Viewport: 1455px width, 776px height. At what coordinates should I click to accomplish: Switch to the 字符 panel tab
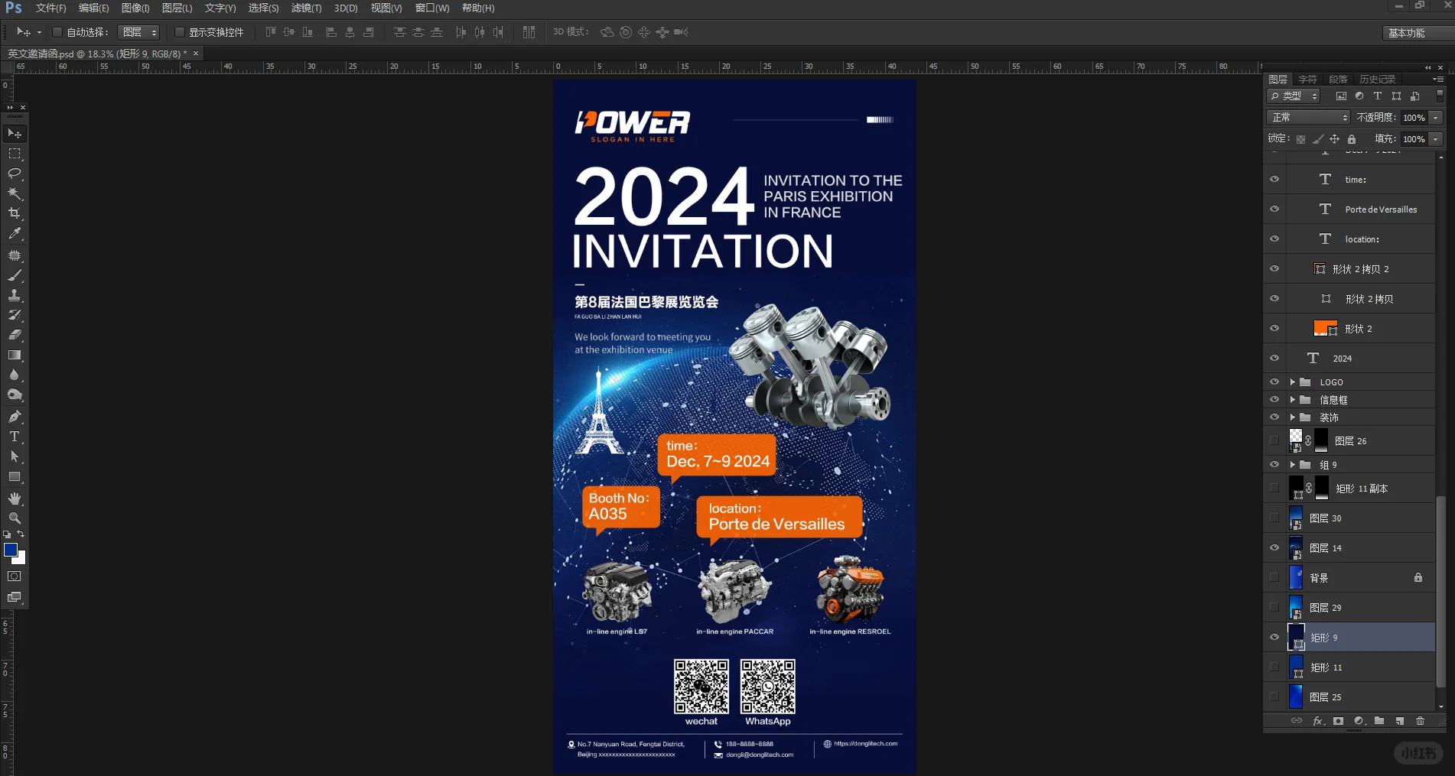tap(1308, 80)
